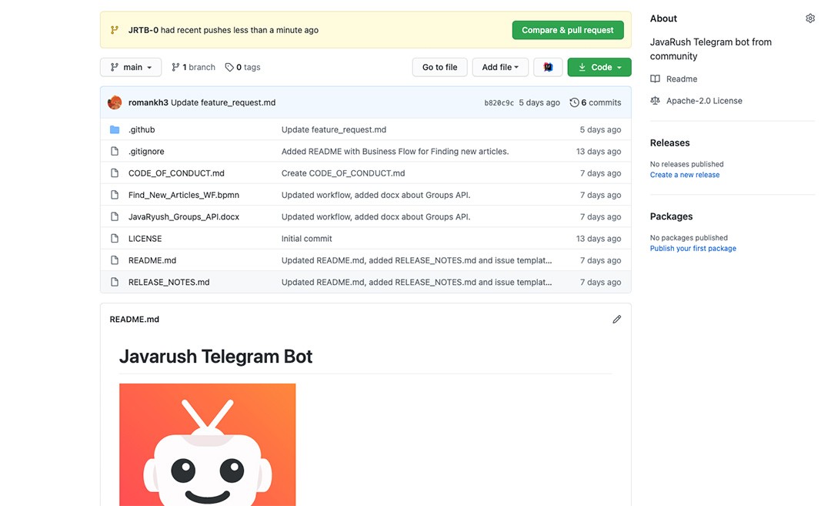Open the commit message in the RELEASE_NOTES.md row
Screen dimensions: 831x506
(416, 282)
